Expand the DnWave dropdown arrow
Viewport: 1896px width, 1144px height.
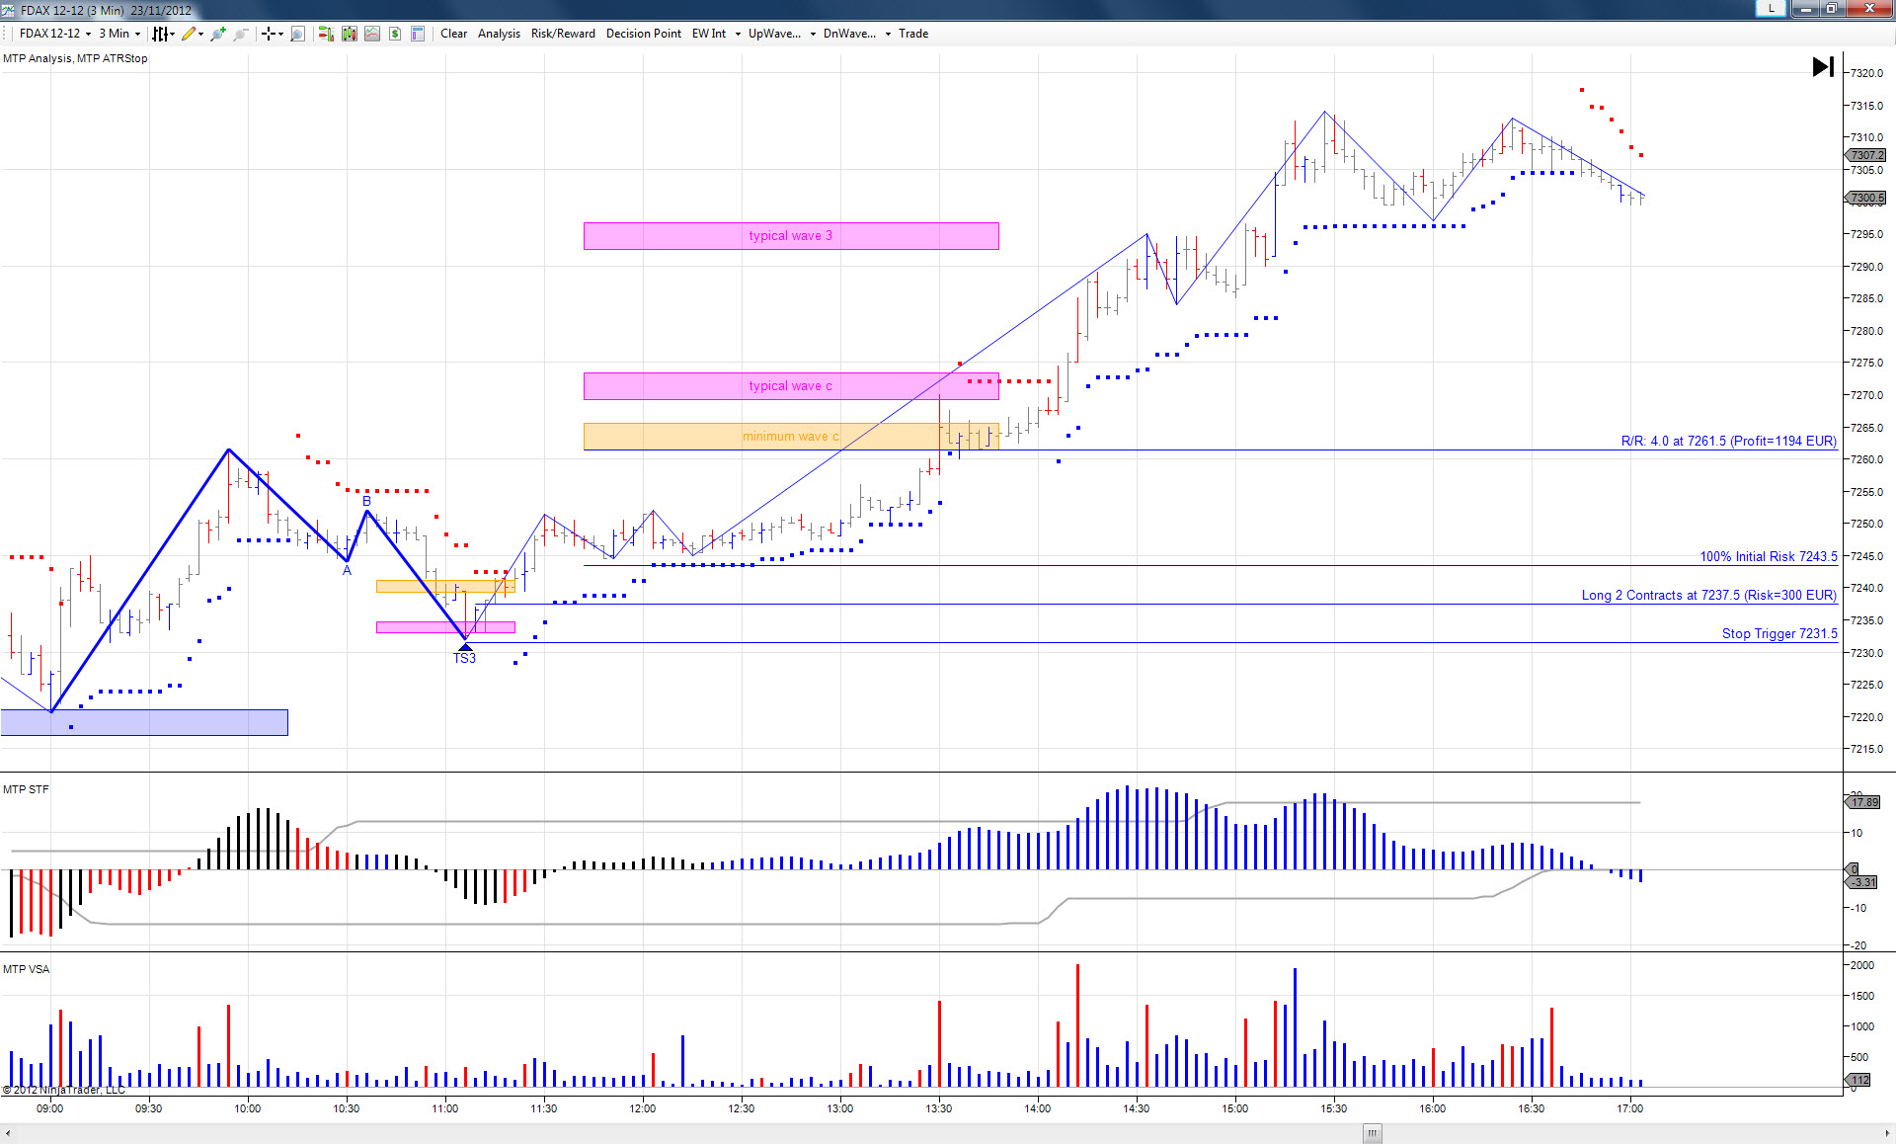coord(888,34)
